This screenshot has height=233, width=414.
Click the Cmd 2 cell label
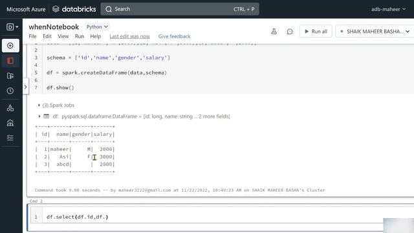coord(36,201)
